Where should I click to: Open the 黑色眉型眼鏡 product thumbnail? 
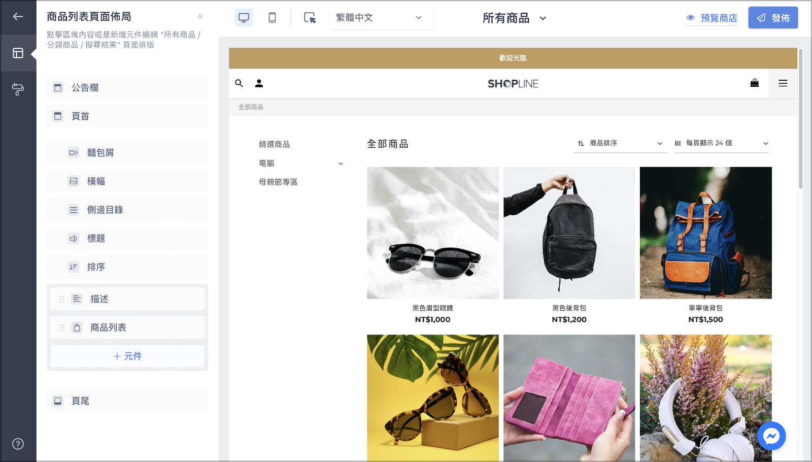click(433, 233)
